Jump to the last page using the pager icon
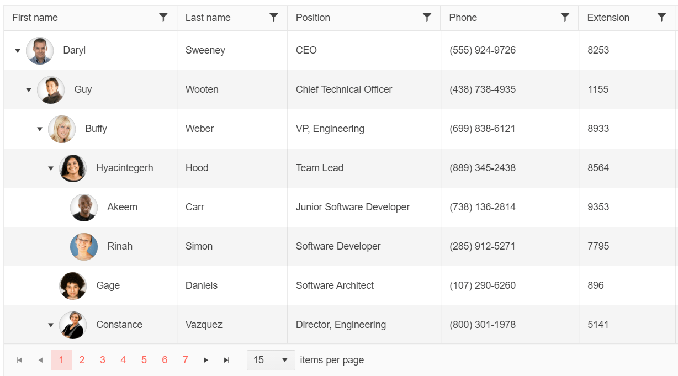678x376 pixels. 226,359
